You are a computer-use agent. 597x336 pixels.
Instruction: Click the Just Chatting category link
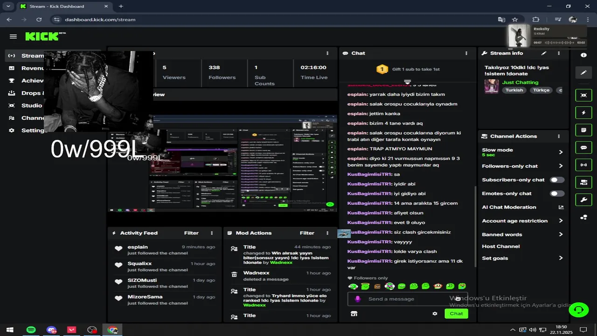[520, 82]
